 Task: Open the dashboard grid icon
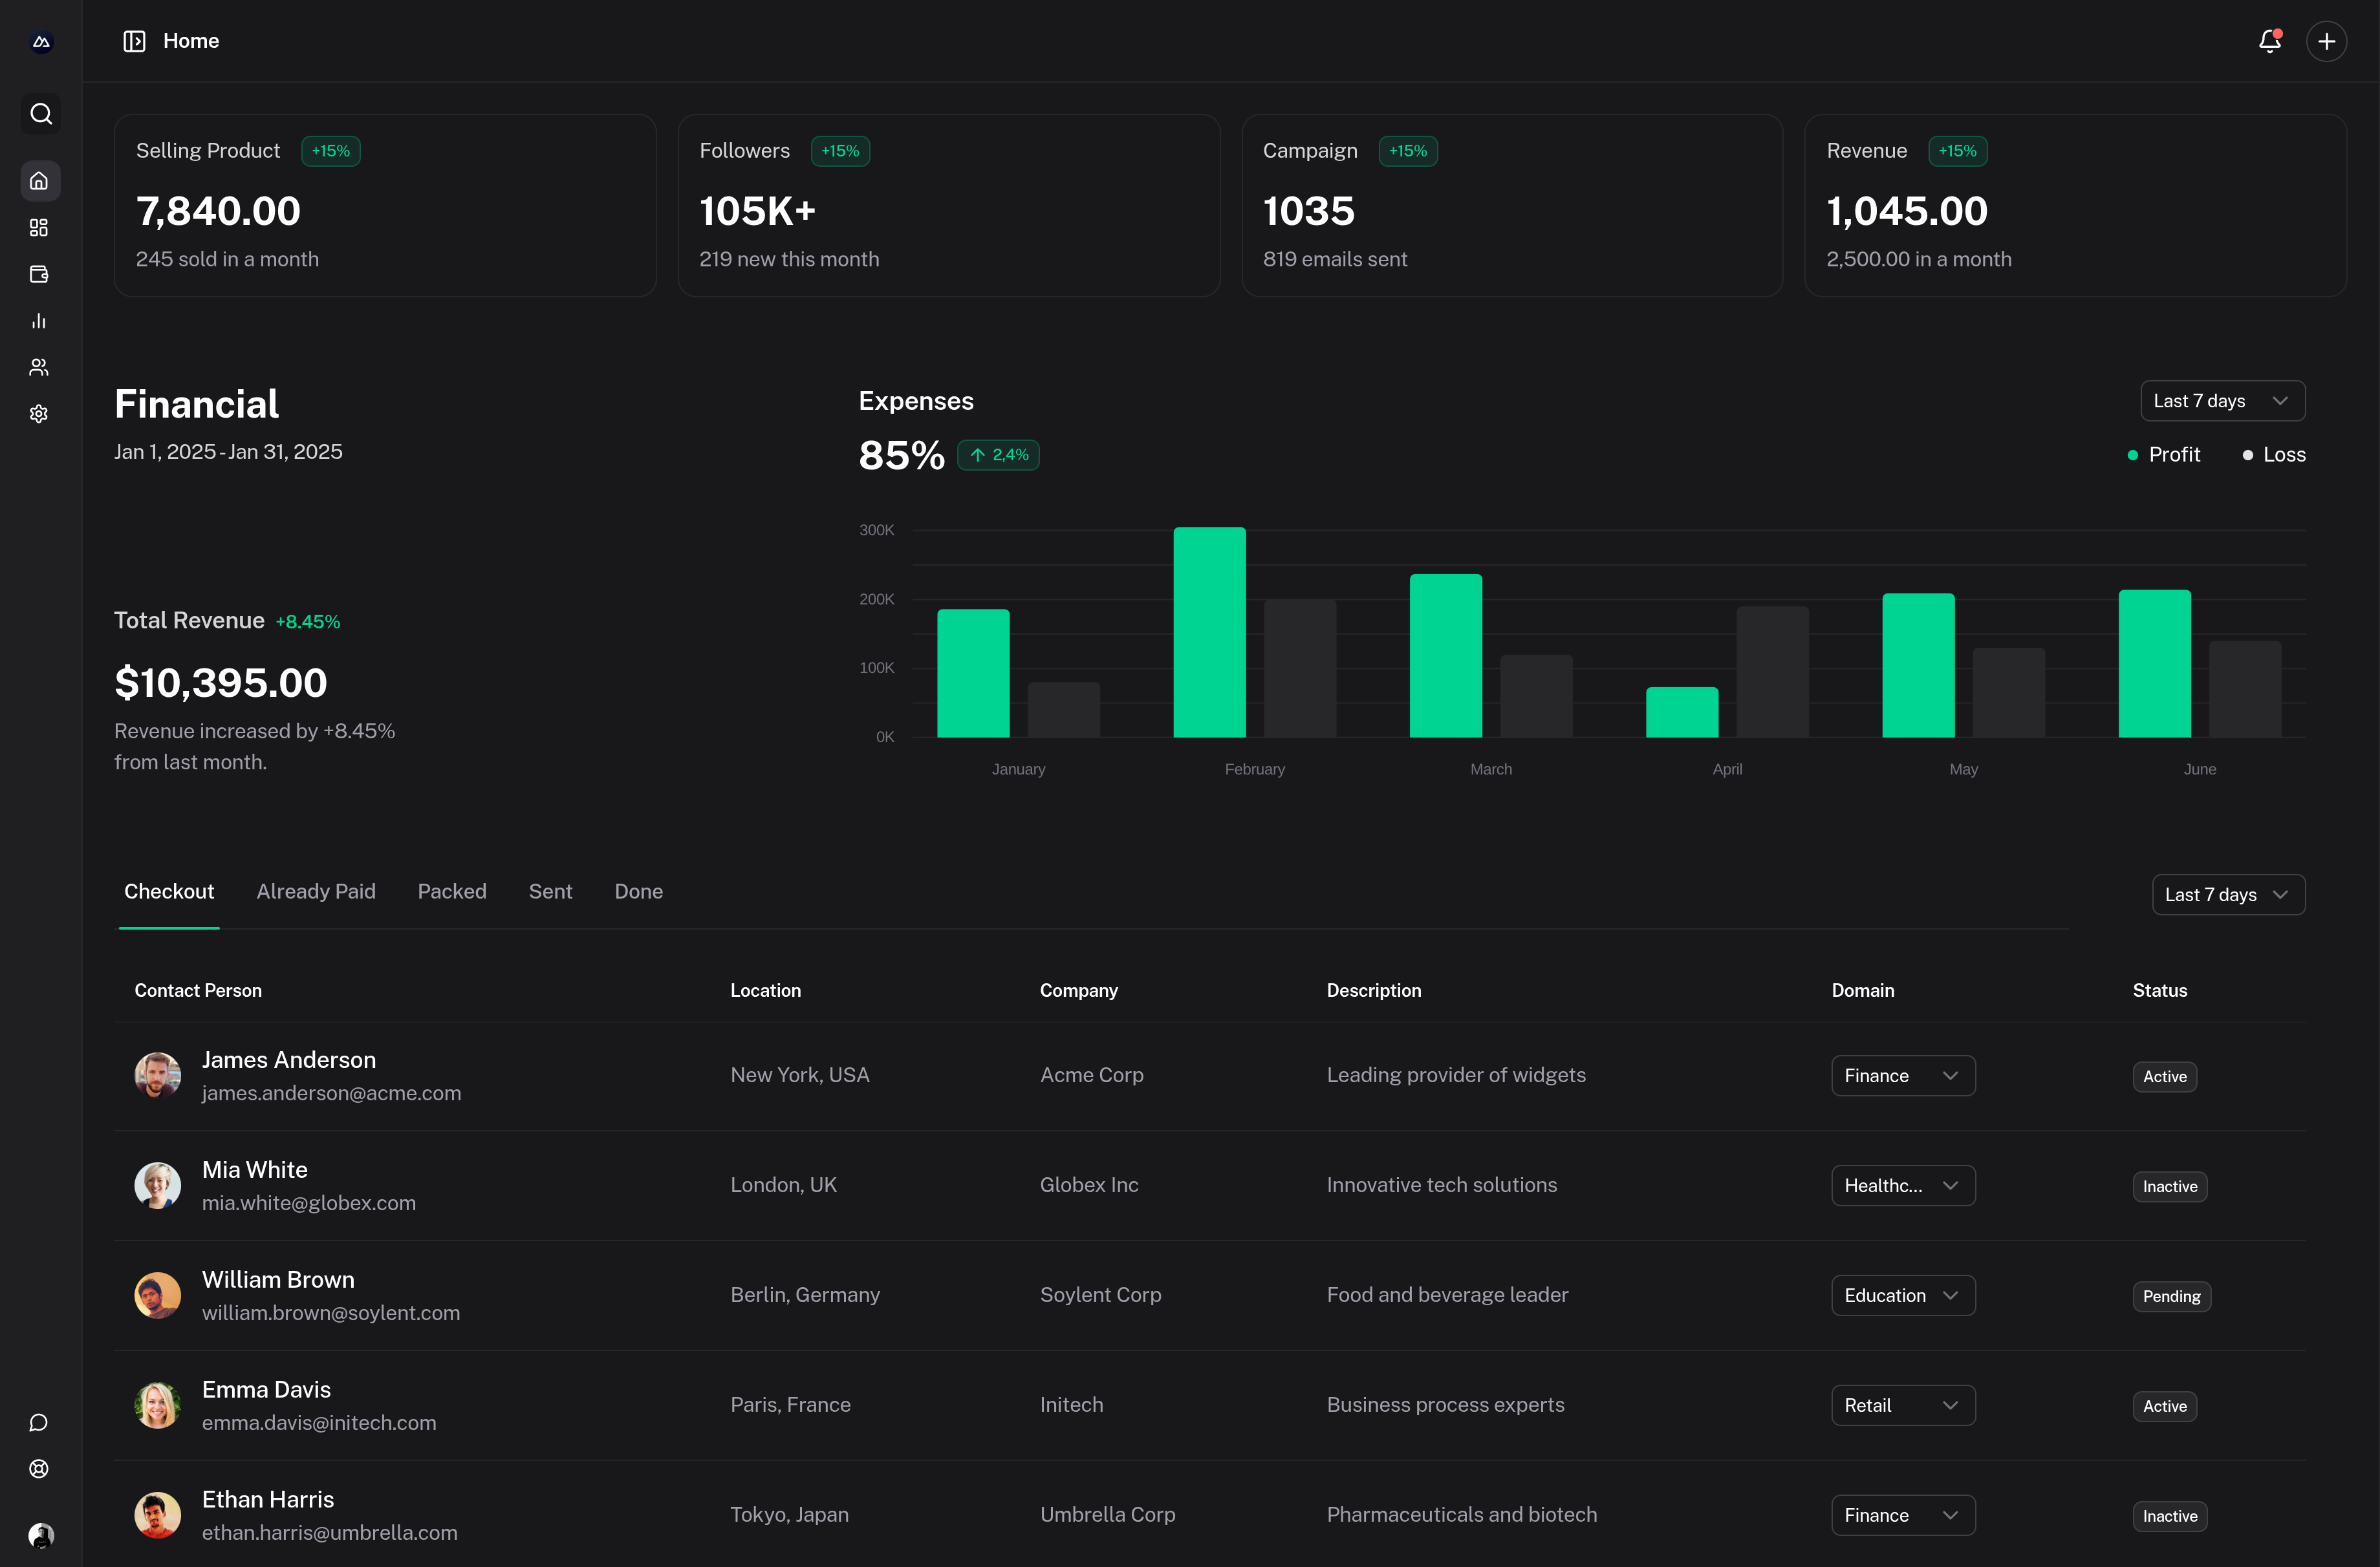(39, 228)
